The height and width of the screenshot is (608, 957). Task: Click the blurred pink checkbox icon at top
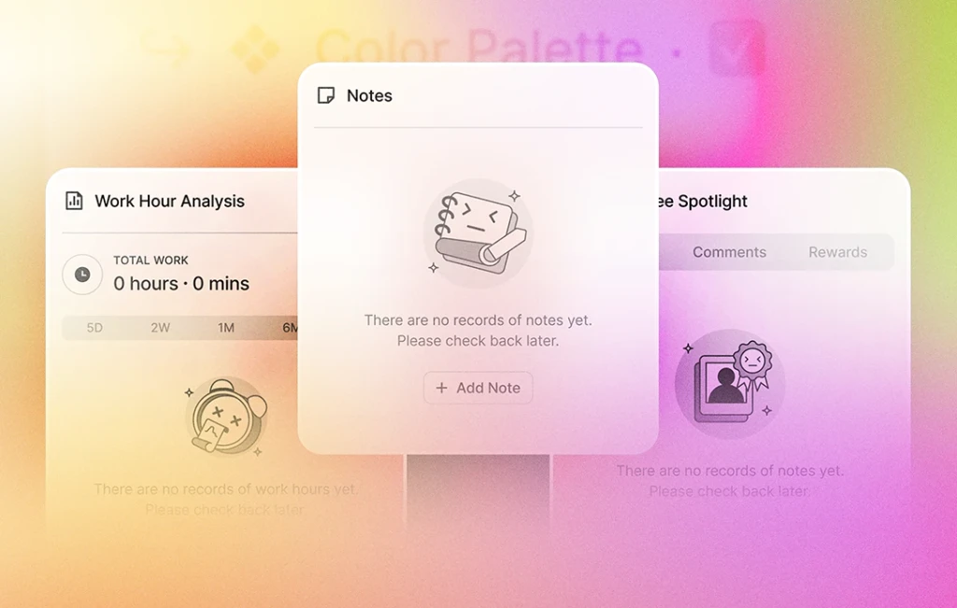738,49
